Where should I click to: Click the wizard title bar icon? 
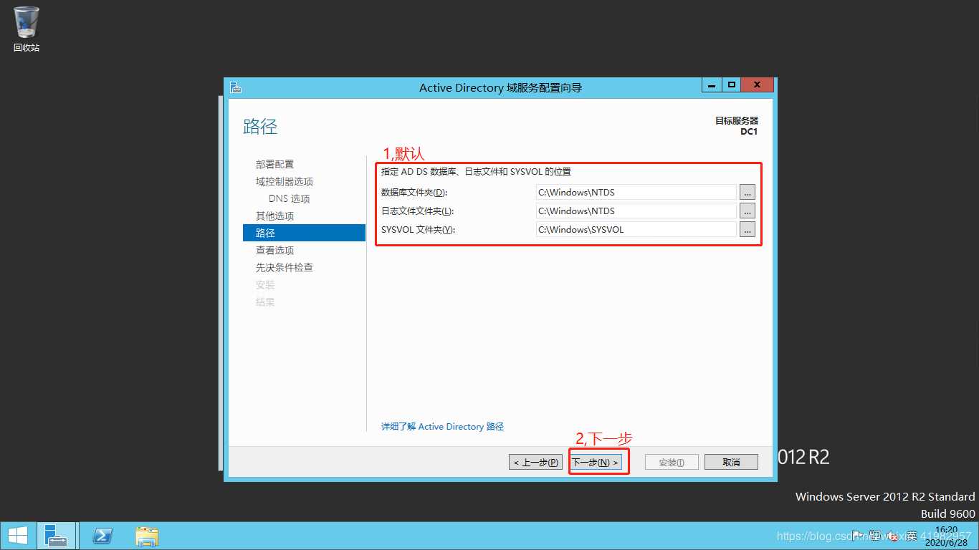(x=236, y=87)
